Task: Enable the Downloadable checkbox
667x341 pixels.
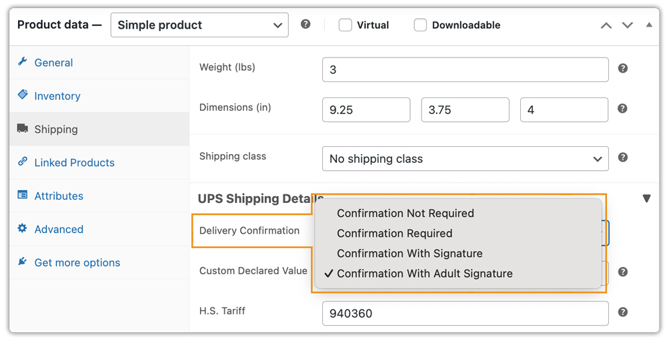Action: point(420,25)
